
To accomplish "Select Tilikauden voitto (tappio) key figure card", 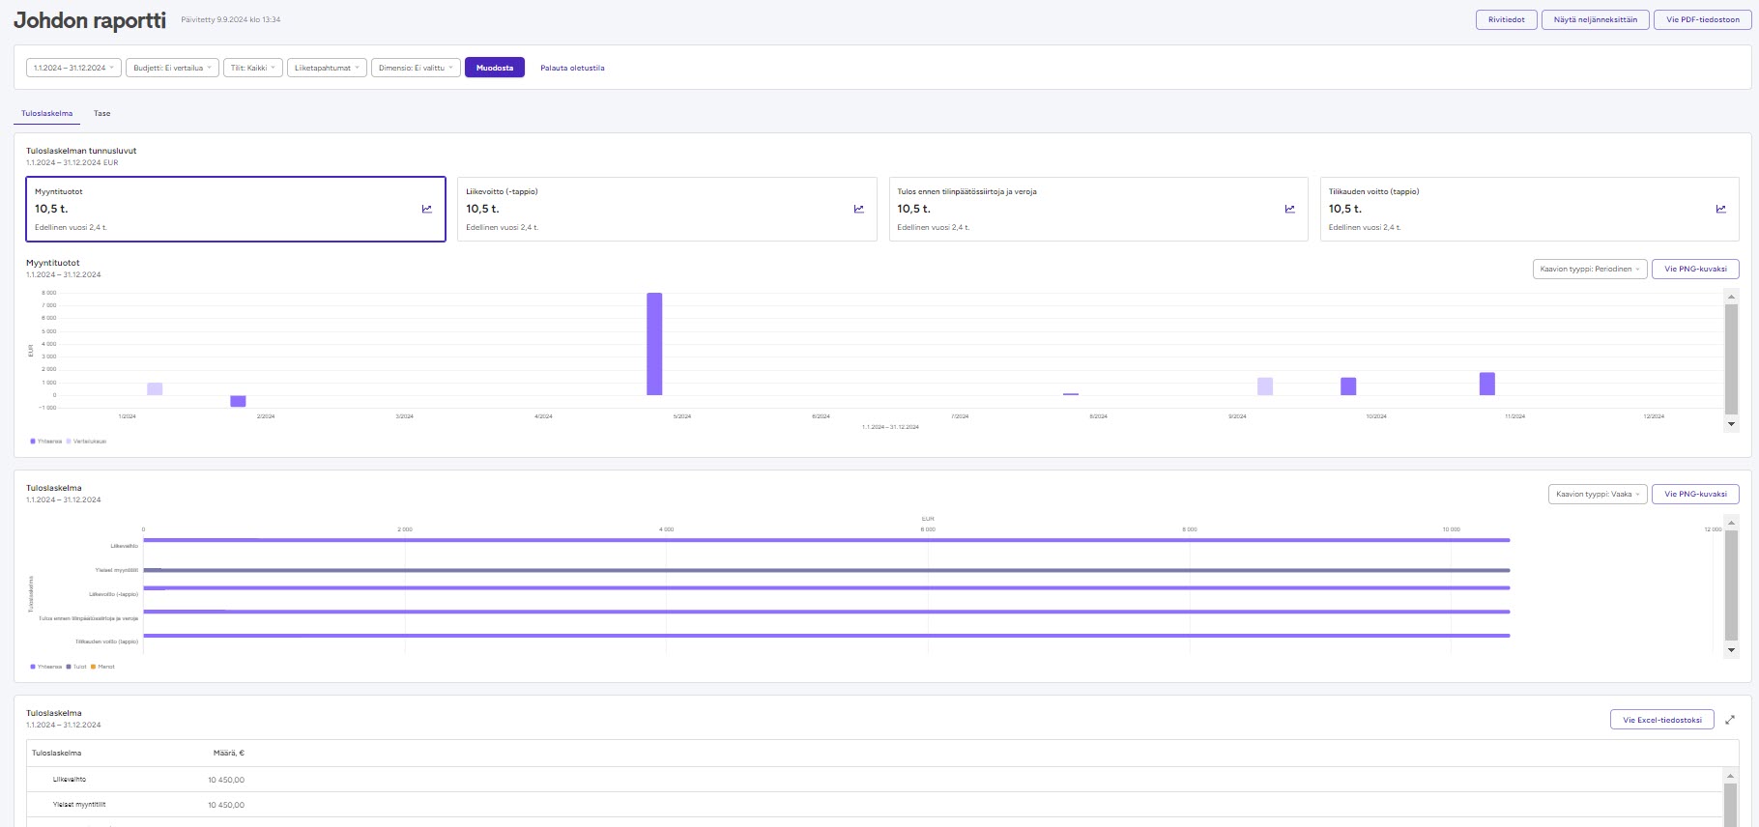I will pyautogui.click(x=1529, y=209).
